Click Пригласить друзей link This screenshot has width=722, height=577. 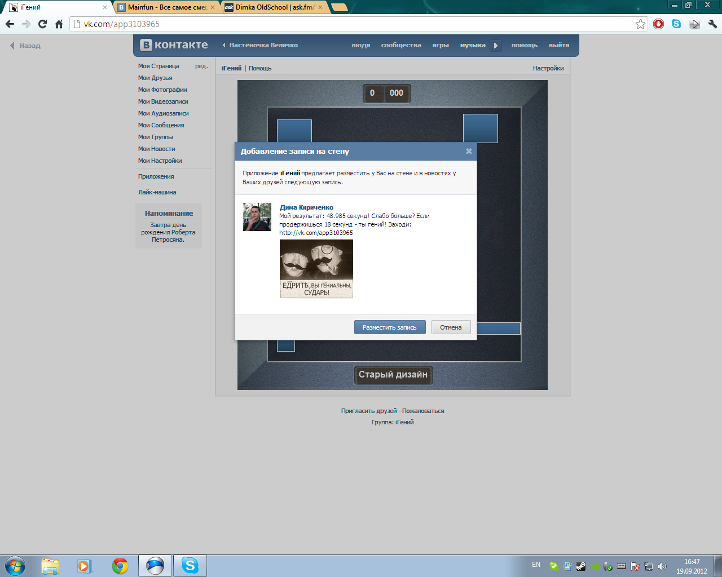point(369,411)
